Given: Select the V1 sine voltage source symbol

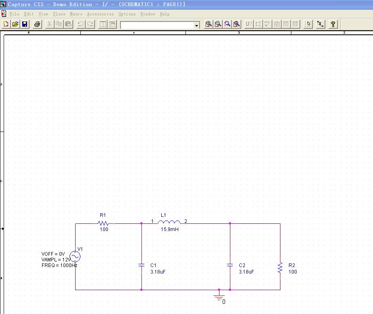Looking at the screenshot, I should pos(75,257).
